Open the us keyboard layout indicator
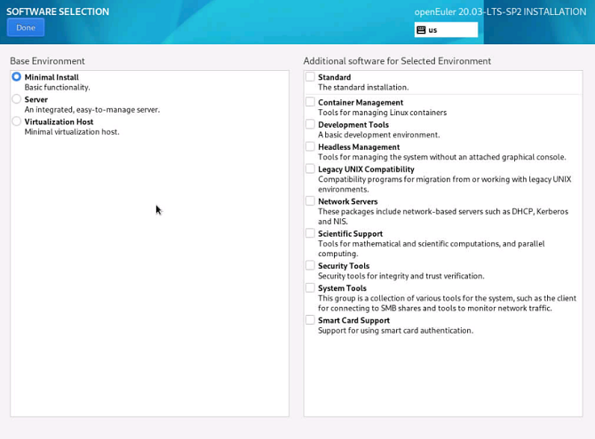 pos(446,29)
